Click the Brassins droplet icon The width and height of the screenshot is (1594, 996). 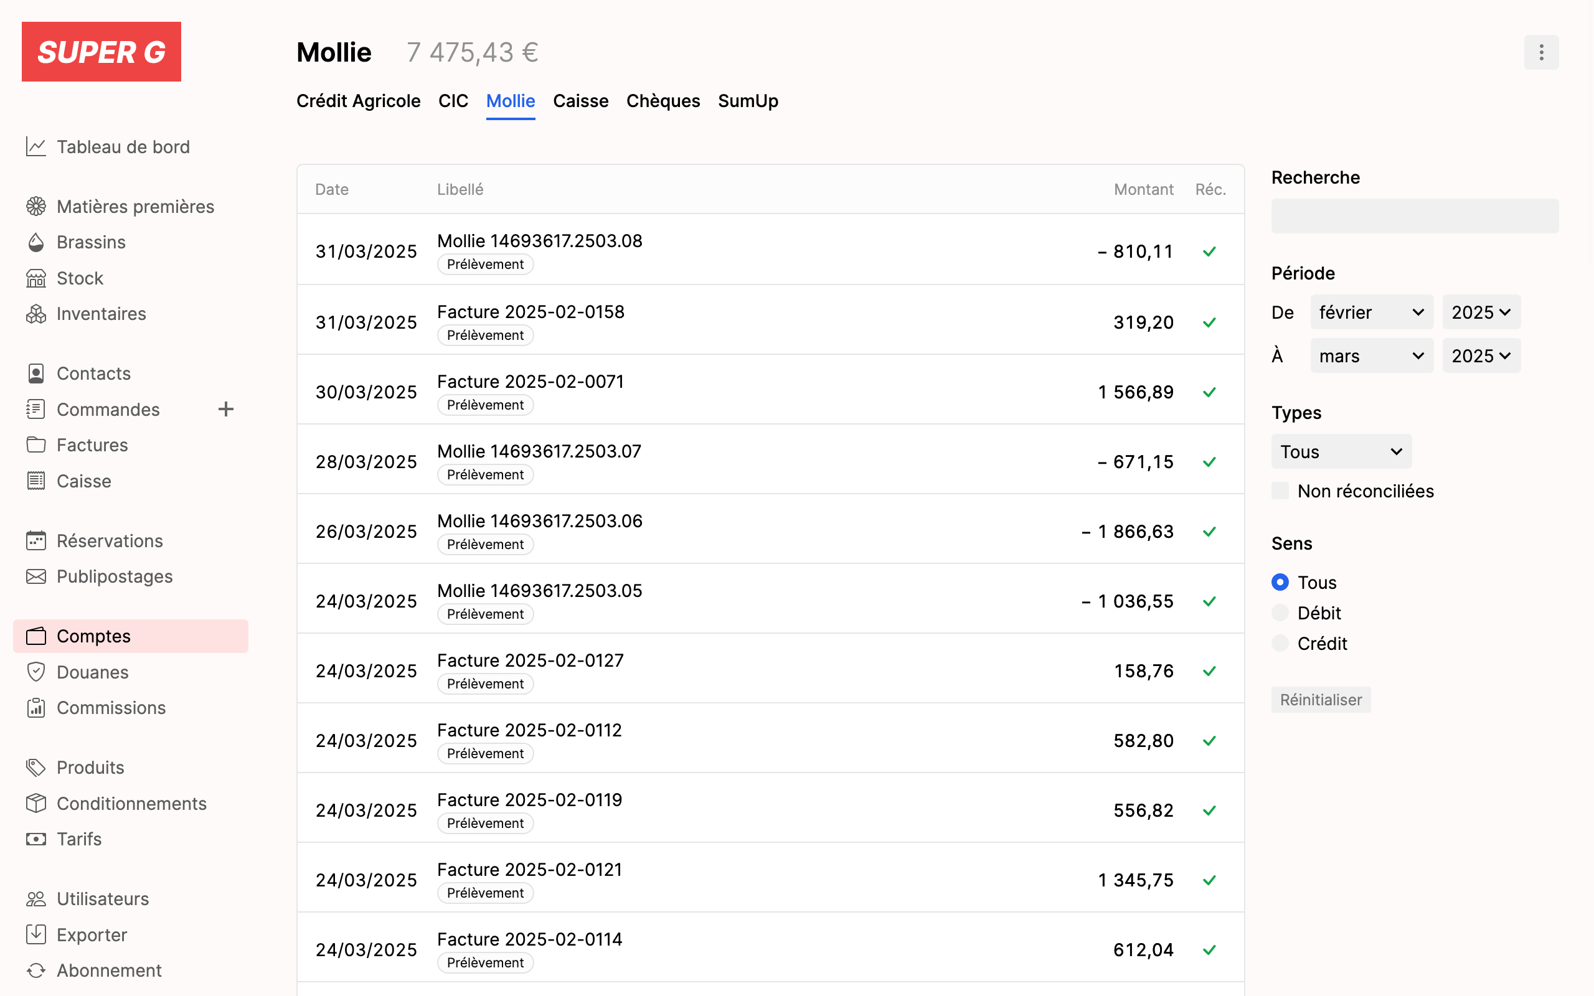click(35, 242)
